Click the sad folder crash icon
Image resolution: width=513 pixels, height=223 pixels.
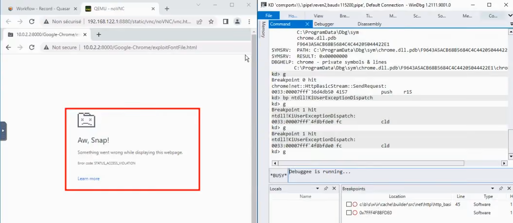87,120
